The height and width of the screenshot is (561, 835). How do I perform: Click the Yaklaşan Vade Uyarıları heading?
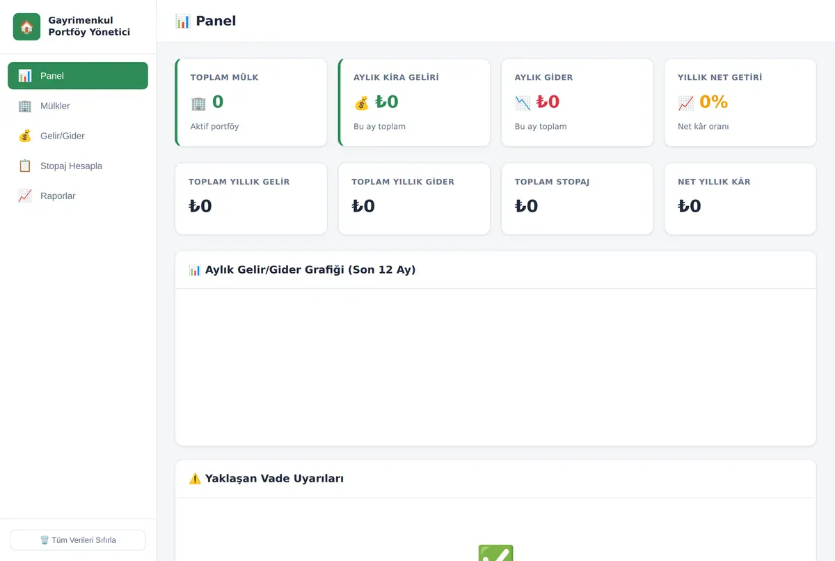(274, 479)
